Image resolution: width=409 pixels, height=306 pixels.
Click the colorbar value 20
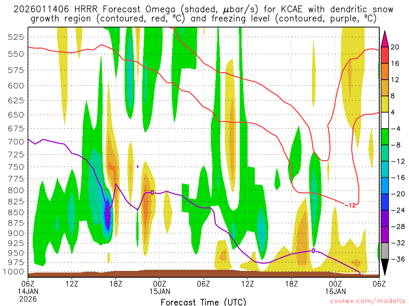[x=395, y=47]
